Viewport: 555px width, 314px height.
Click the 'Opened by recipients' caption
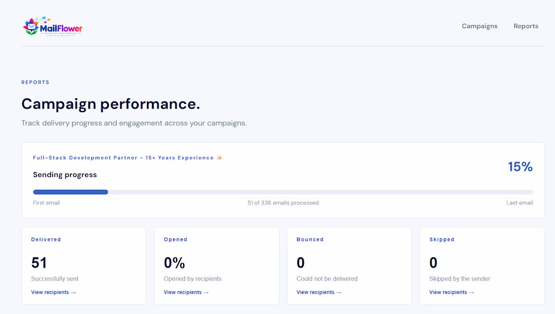[193, 279]
